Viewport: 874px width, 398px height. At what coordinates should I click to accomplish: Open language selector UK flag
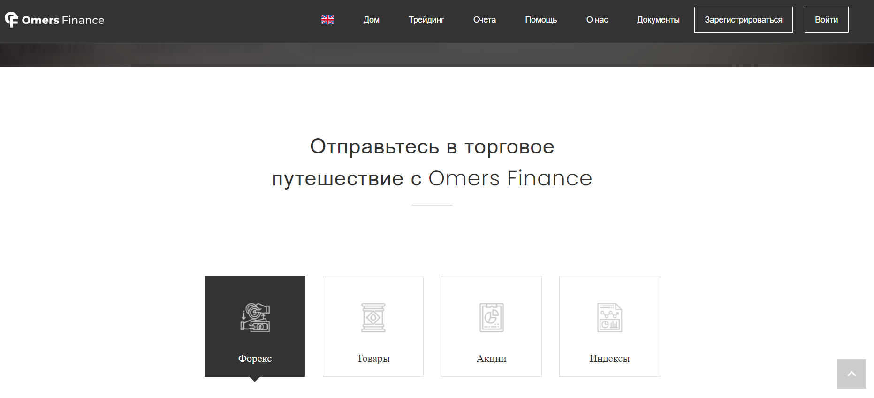[327, 20]
